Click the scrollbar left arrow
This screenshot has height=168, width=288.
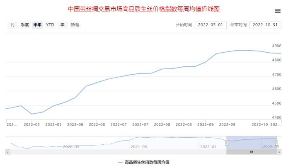click(x=8, y=152)
